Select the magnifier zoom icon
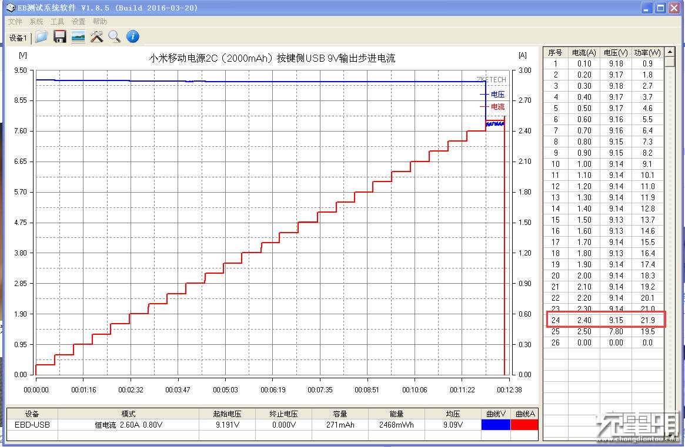 click(115, 36)
